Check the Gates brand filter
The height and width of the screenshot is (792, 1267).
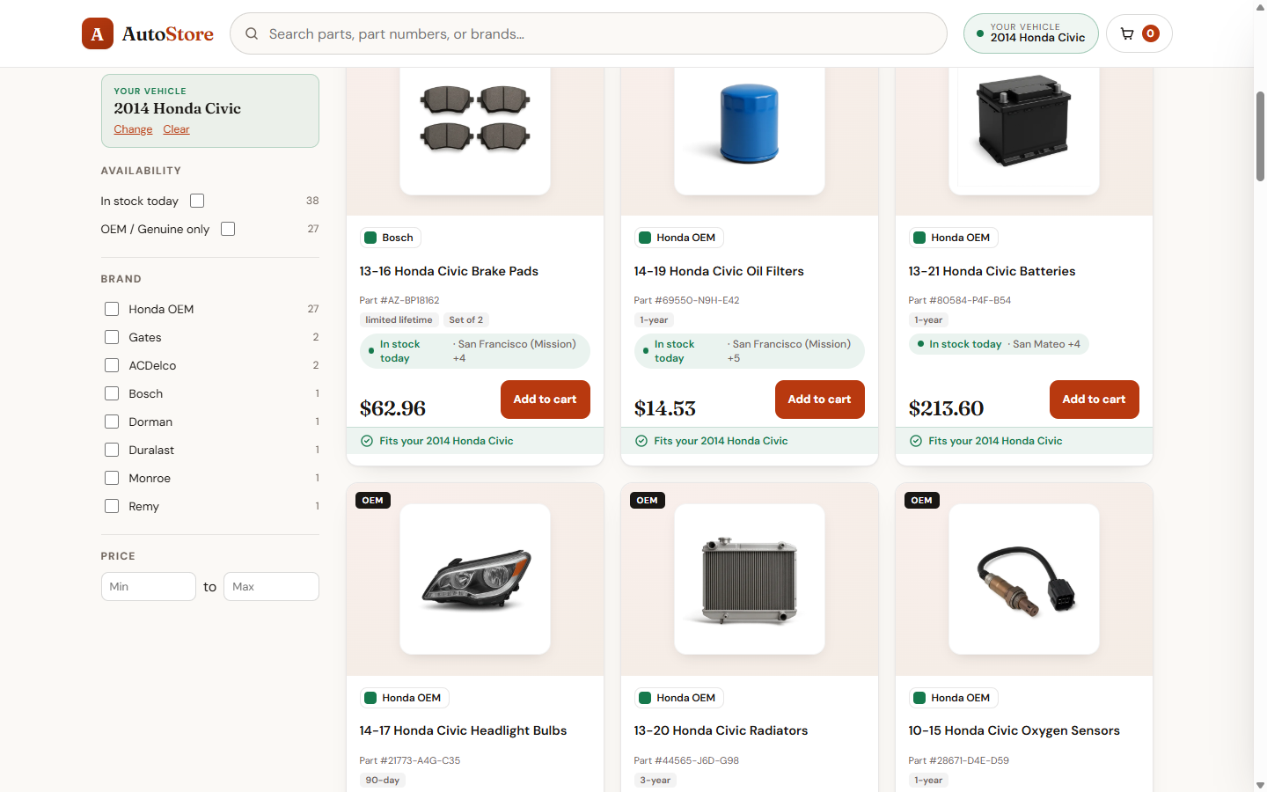pyautogui.click(x=112, y=337)
